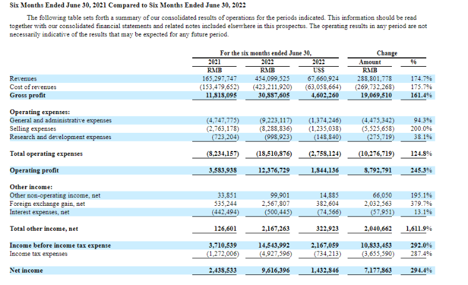This screenshot has height=285, width=468.
Task: Select the 4,602,260 US$ gross profit
Action: point(324,95)
